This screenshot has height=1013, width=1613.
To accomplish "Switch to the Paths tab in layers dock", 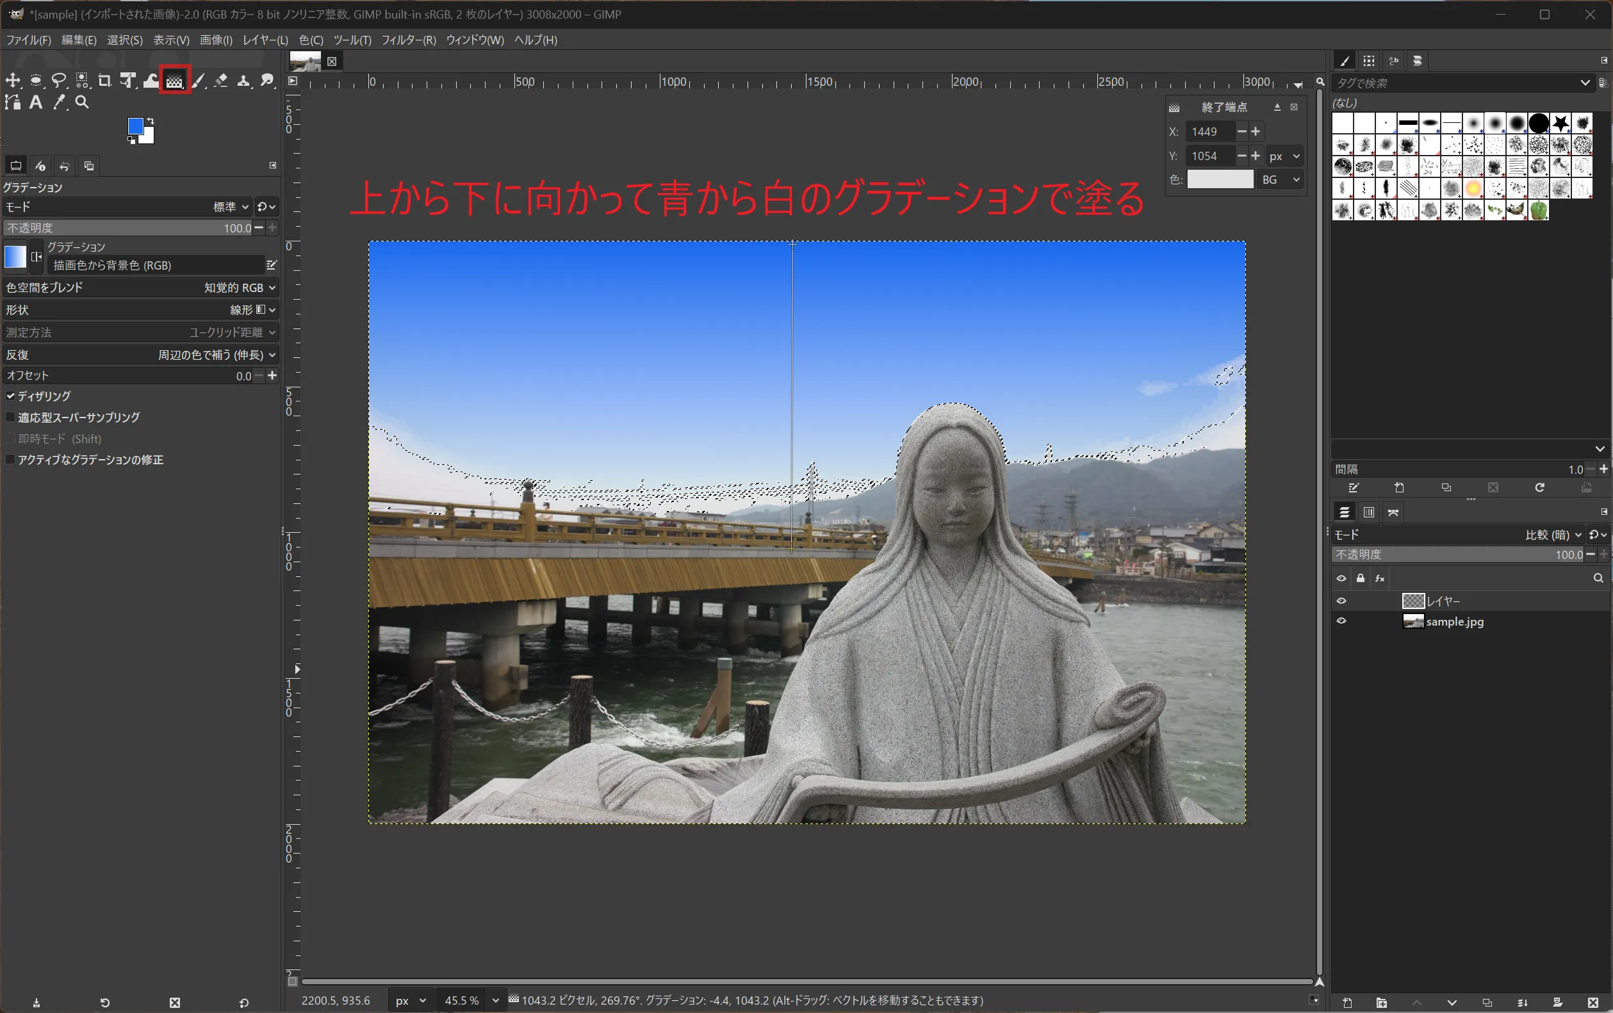I will (x=1393, y=512).
